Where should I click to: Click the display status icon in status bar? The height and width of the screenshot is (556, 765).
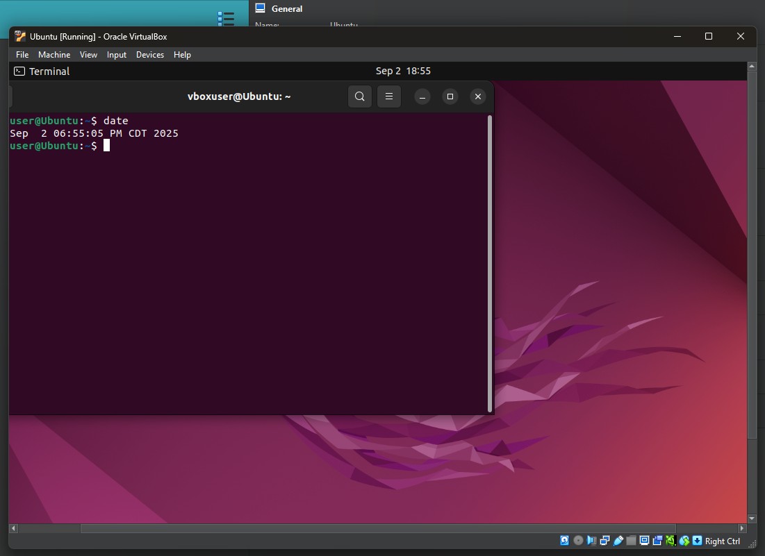point(643,540)
